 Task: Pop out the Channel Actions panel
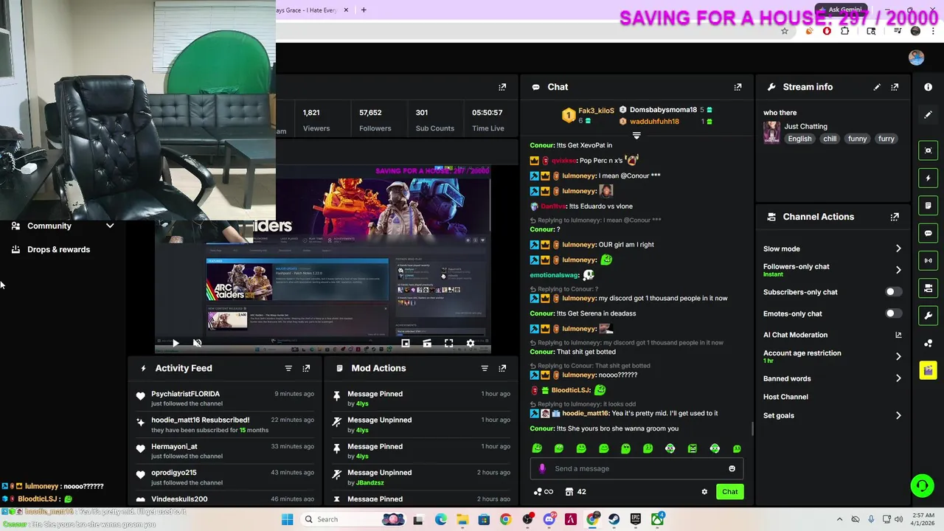coord(895,217)
